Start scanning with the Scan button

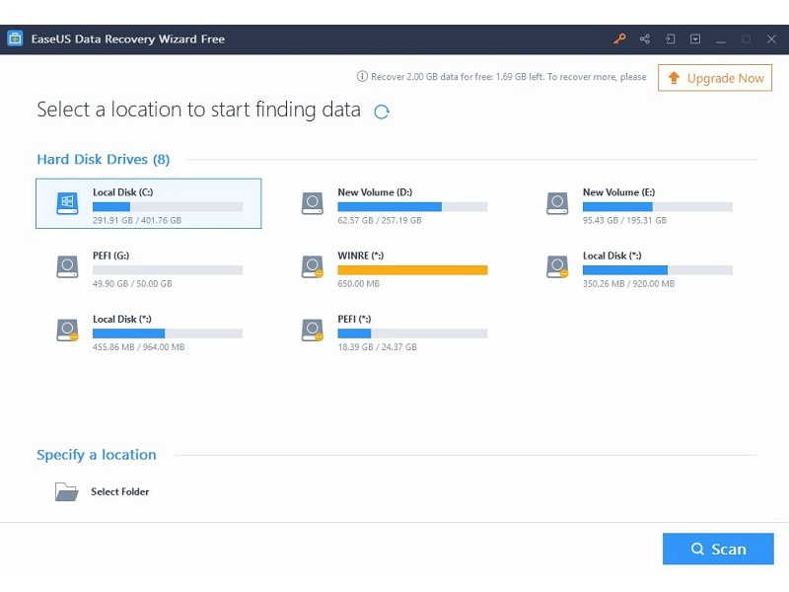[718, 549]
